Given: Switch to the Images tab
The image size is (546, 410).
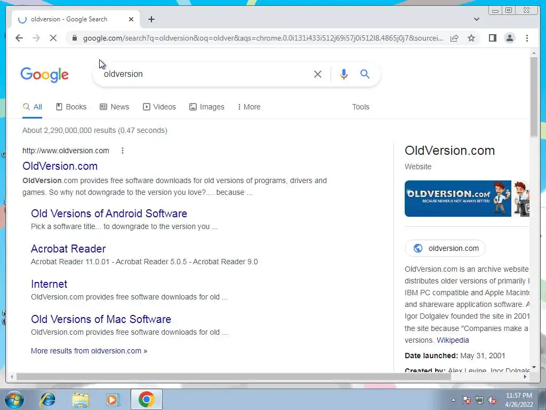Looking at the screenshot, I should pyautogui.click(x=207, y=107).
